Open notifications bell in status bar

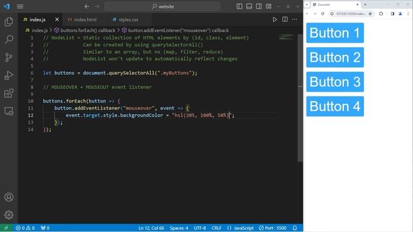295,227
